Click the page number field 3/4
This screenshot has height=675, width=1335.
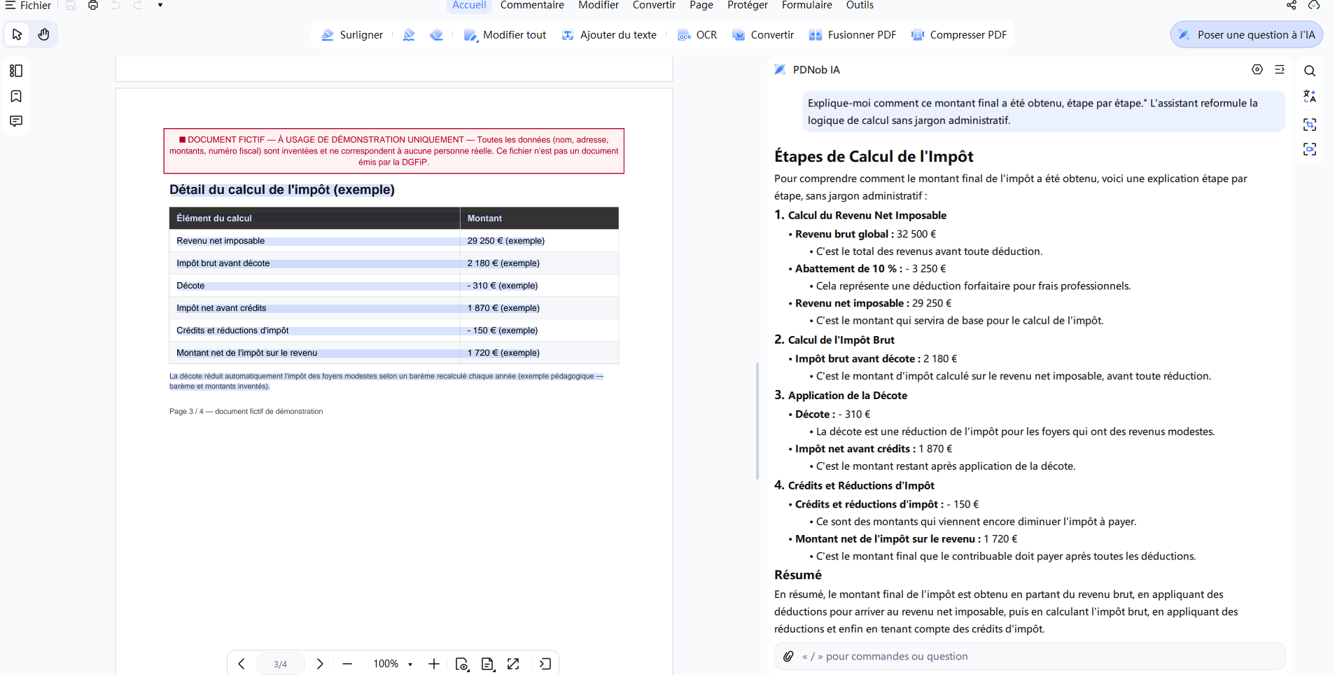tap(281, 664)
